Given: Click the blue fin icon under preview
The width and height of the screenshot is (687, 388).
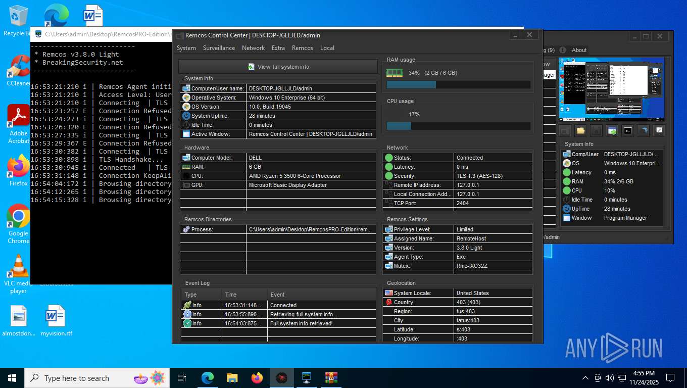Looking at the screenshot, I should pyautogui.click(x=643, y=131).
